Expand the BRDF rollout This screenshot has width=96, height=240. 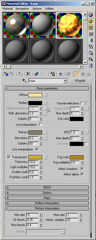coord(47,188)
